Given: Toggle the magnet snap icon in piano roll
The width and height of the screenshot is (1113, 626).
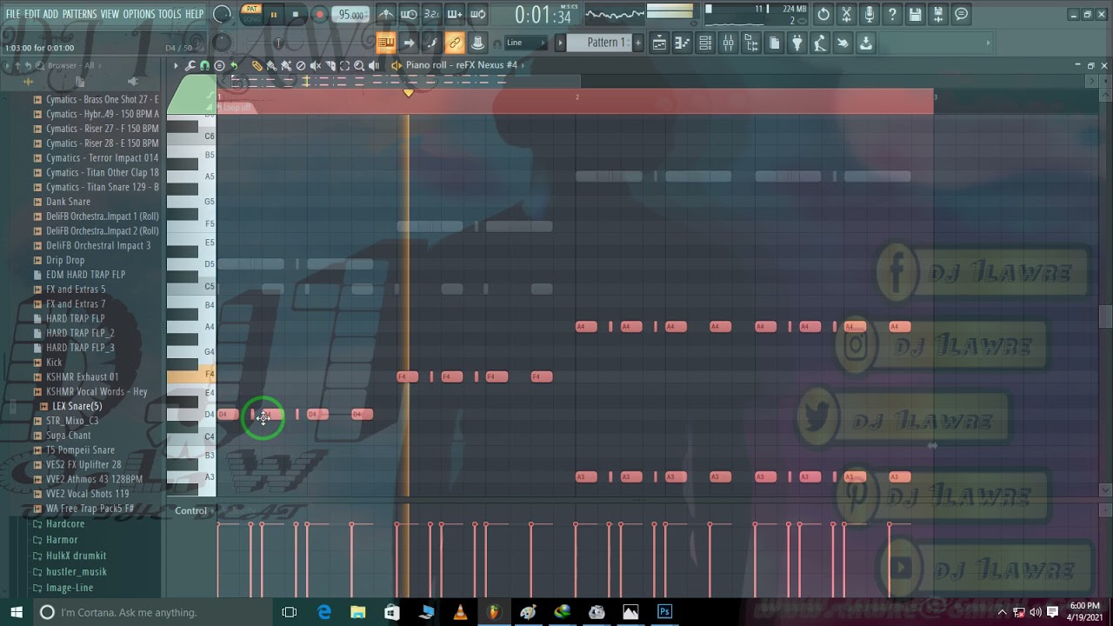Looking at the screenshot, I should pyautogui.click(x=204, y=65).
